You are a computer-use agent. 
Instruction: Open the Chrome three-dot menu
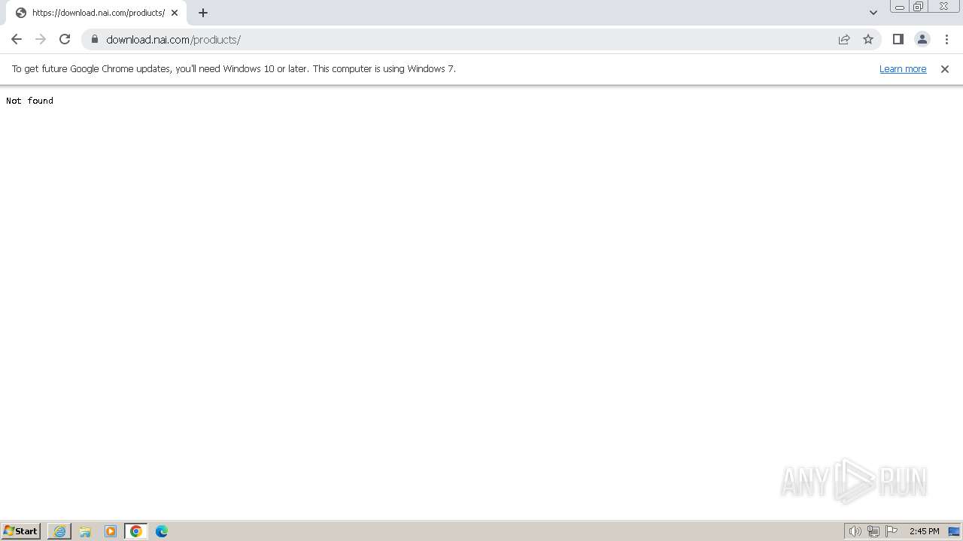pyautogui.click(x=946, y=39)
